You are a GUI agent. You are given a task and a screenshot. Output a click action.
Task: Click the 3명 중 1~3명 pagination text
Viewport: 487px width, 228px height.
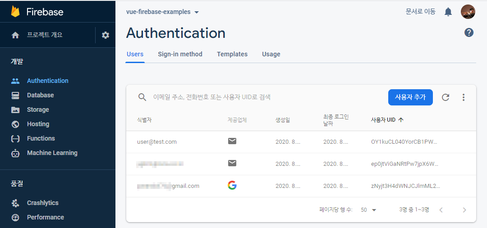414,210
